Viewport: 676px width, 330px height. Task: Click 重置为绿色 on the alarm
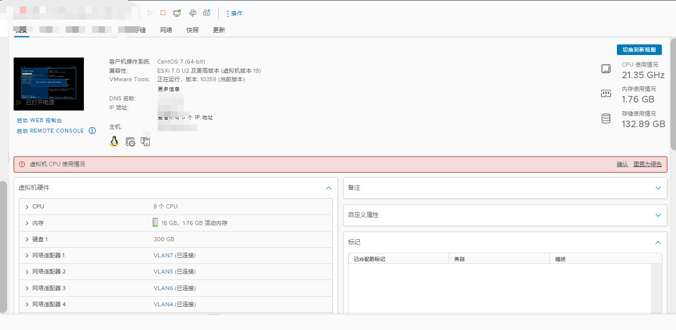tap(647, 164)
